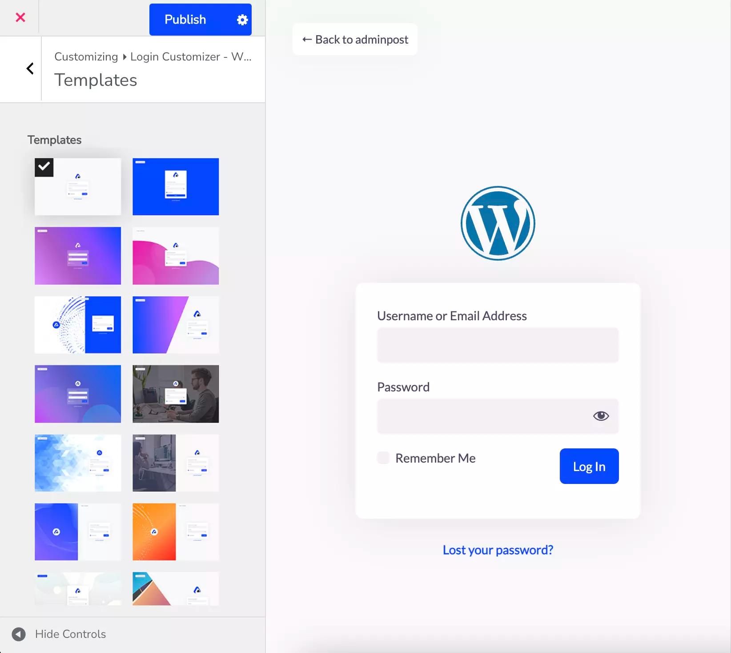Collapse sidebar with Hide Controls arrow icon
The height and width of the screenshot is (653, 731).
[x=19, y=634]
